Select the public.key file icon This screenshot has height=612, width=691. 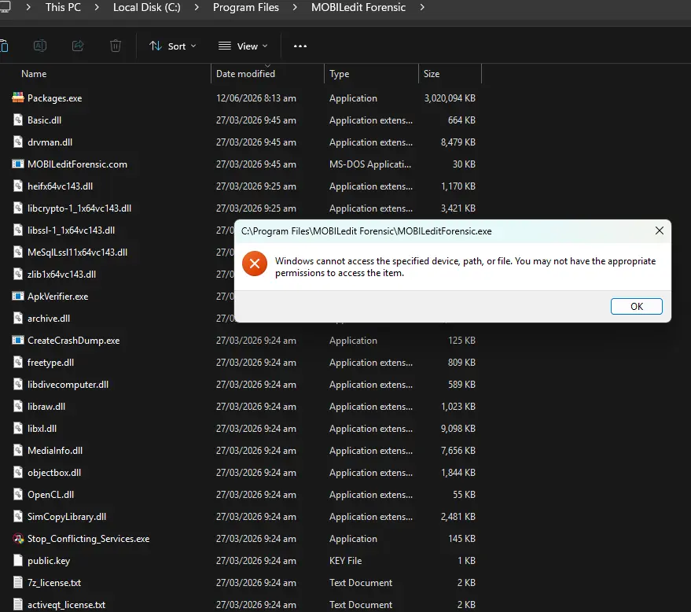coord(18,560)
